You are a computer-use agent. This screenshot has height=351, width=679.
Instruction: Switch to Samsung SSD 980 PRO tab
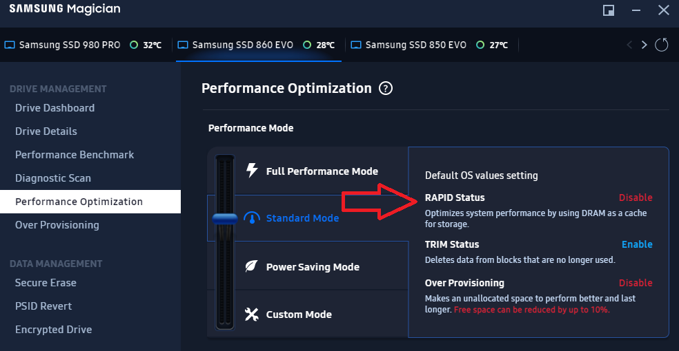coord(86,45)
